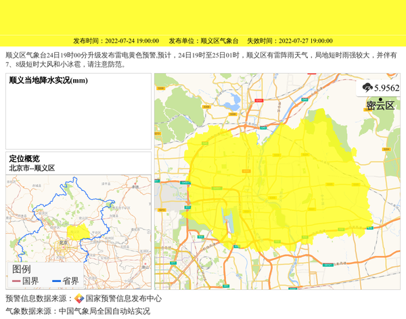Click the blue 省界 legend line
The height and width of the screenshot is (319, 406).
pos(55,281)
